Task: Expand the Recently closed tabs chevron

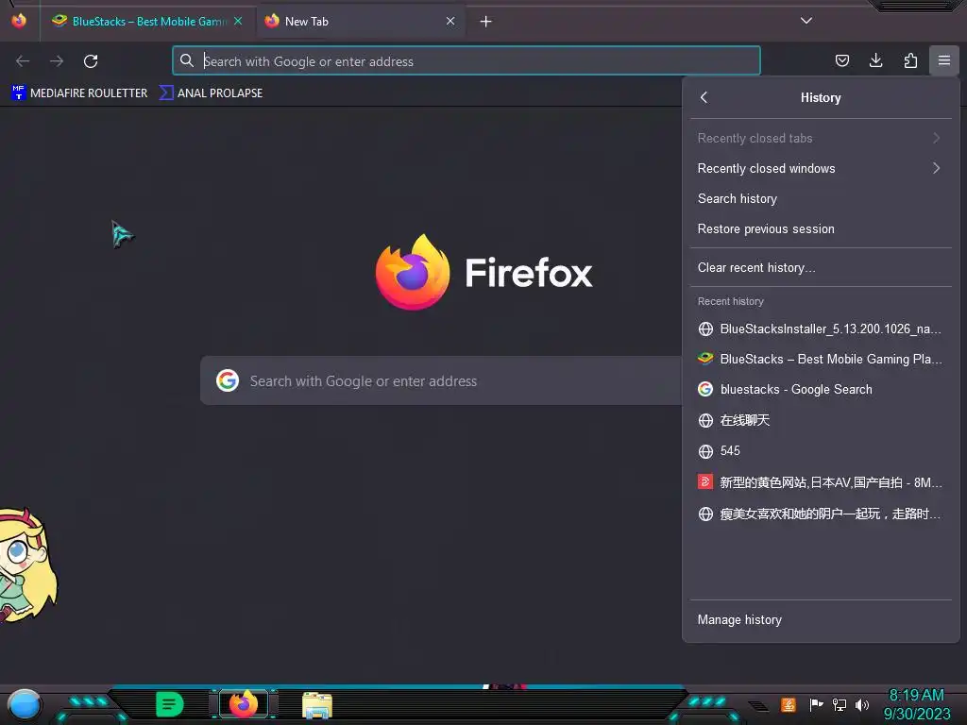Action: tap(936, 138)
